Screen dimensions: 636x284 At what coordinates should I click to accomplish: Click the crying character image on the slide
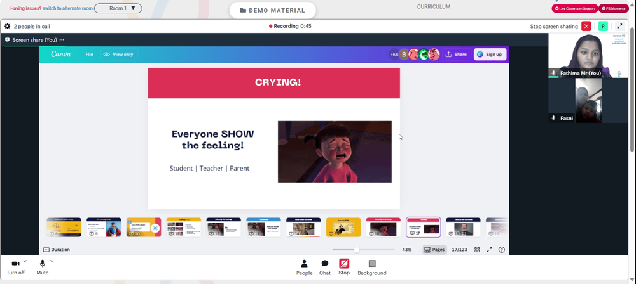[x=335, y=152]
